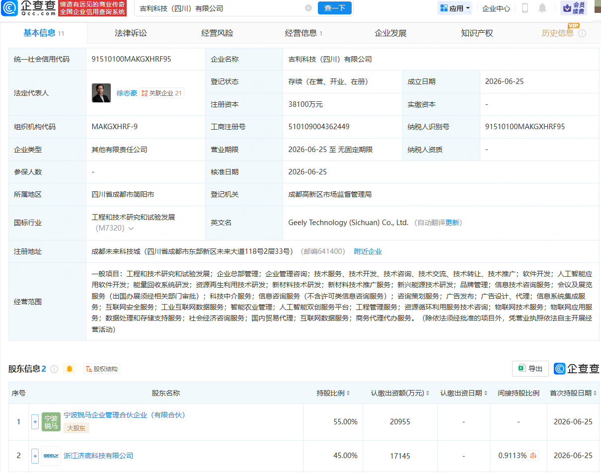Viewport: 601px width, 473px height.
Task: Click the 查一下 search button
Action: pos(334,8)
